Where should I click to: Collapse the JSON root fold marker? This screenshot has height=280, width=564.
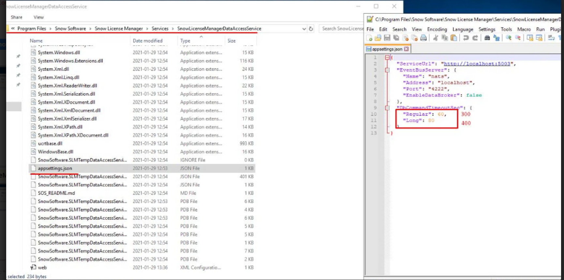387,57
